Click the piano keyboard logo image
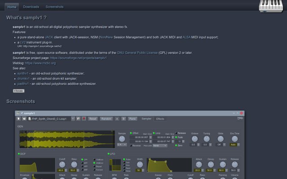The width and height of the screenshot is (287, 179). coord(271,6)
